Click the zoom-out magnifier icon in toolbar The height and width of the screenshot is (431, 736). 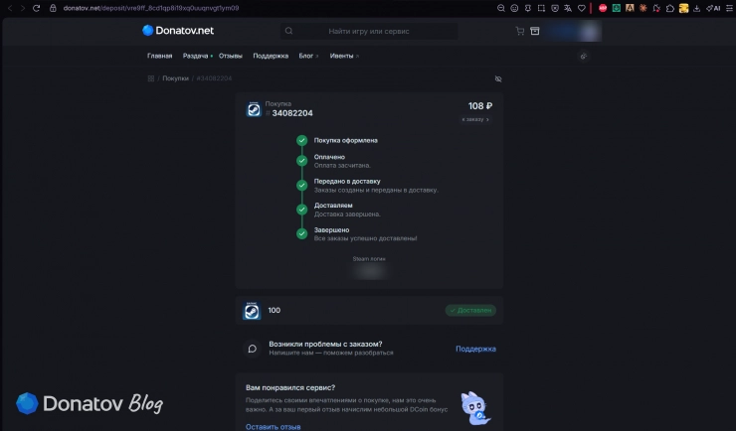click(501, 8)
